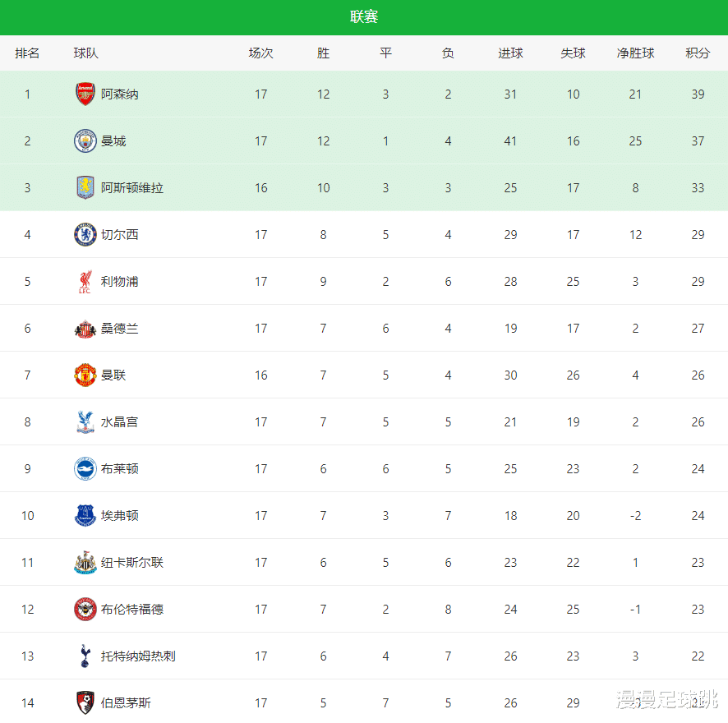Open the Liverpool LFC badge icon

pyautogui.click(x=85, y=282)
